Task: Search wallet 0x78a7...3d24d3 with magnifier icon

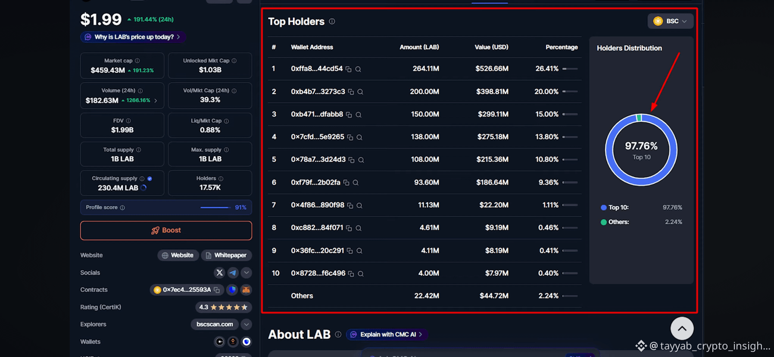Action: [361, 160]
